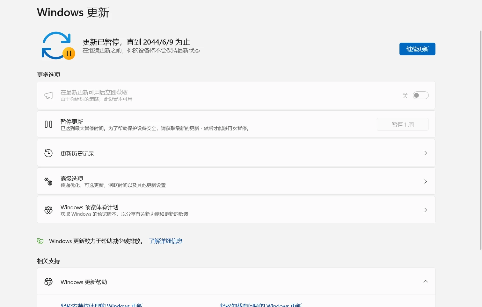Click the chevron on the 高级选项 row
The height and width of the screenshot is (307, 482).
(x=426, y=181)
